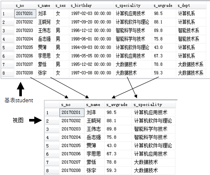Select s_dept cell 大数据技术系 in row 7
The height and width of the screenshot is (175, 210).
pos(191,64)
